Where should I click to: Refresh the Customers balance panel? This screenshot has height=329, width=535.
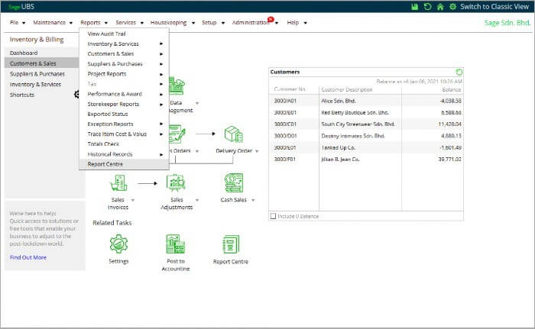[x=459, y=72]
